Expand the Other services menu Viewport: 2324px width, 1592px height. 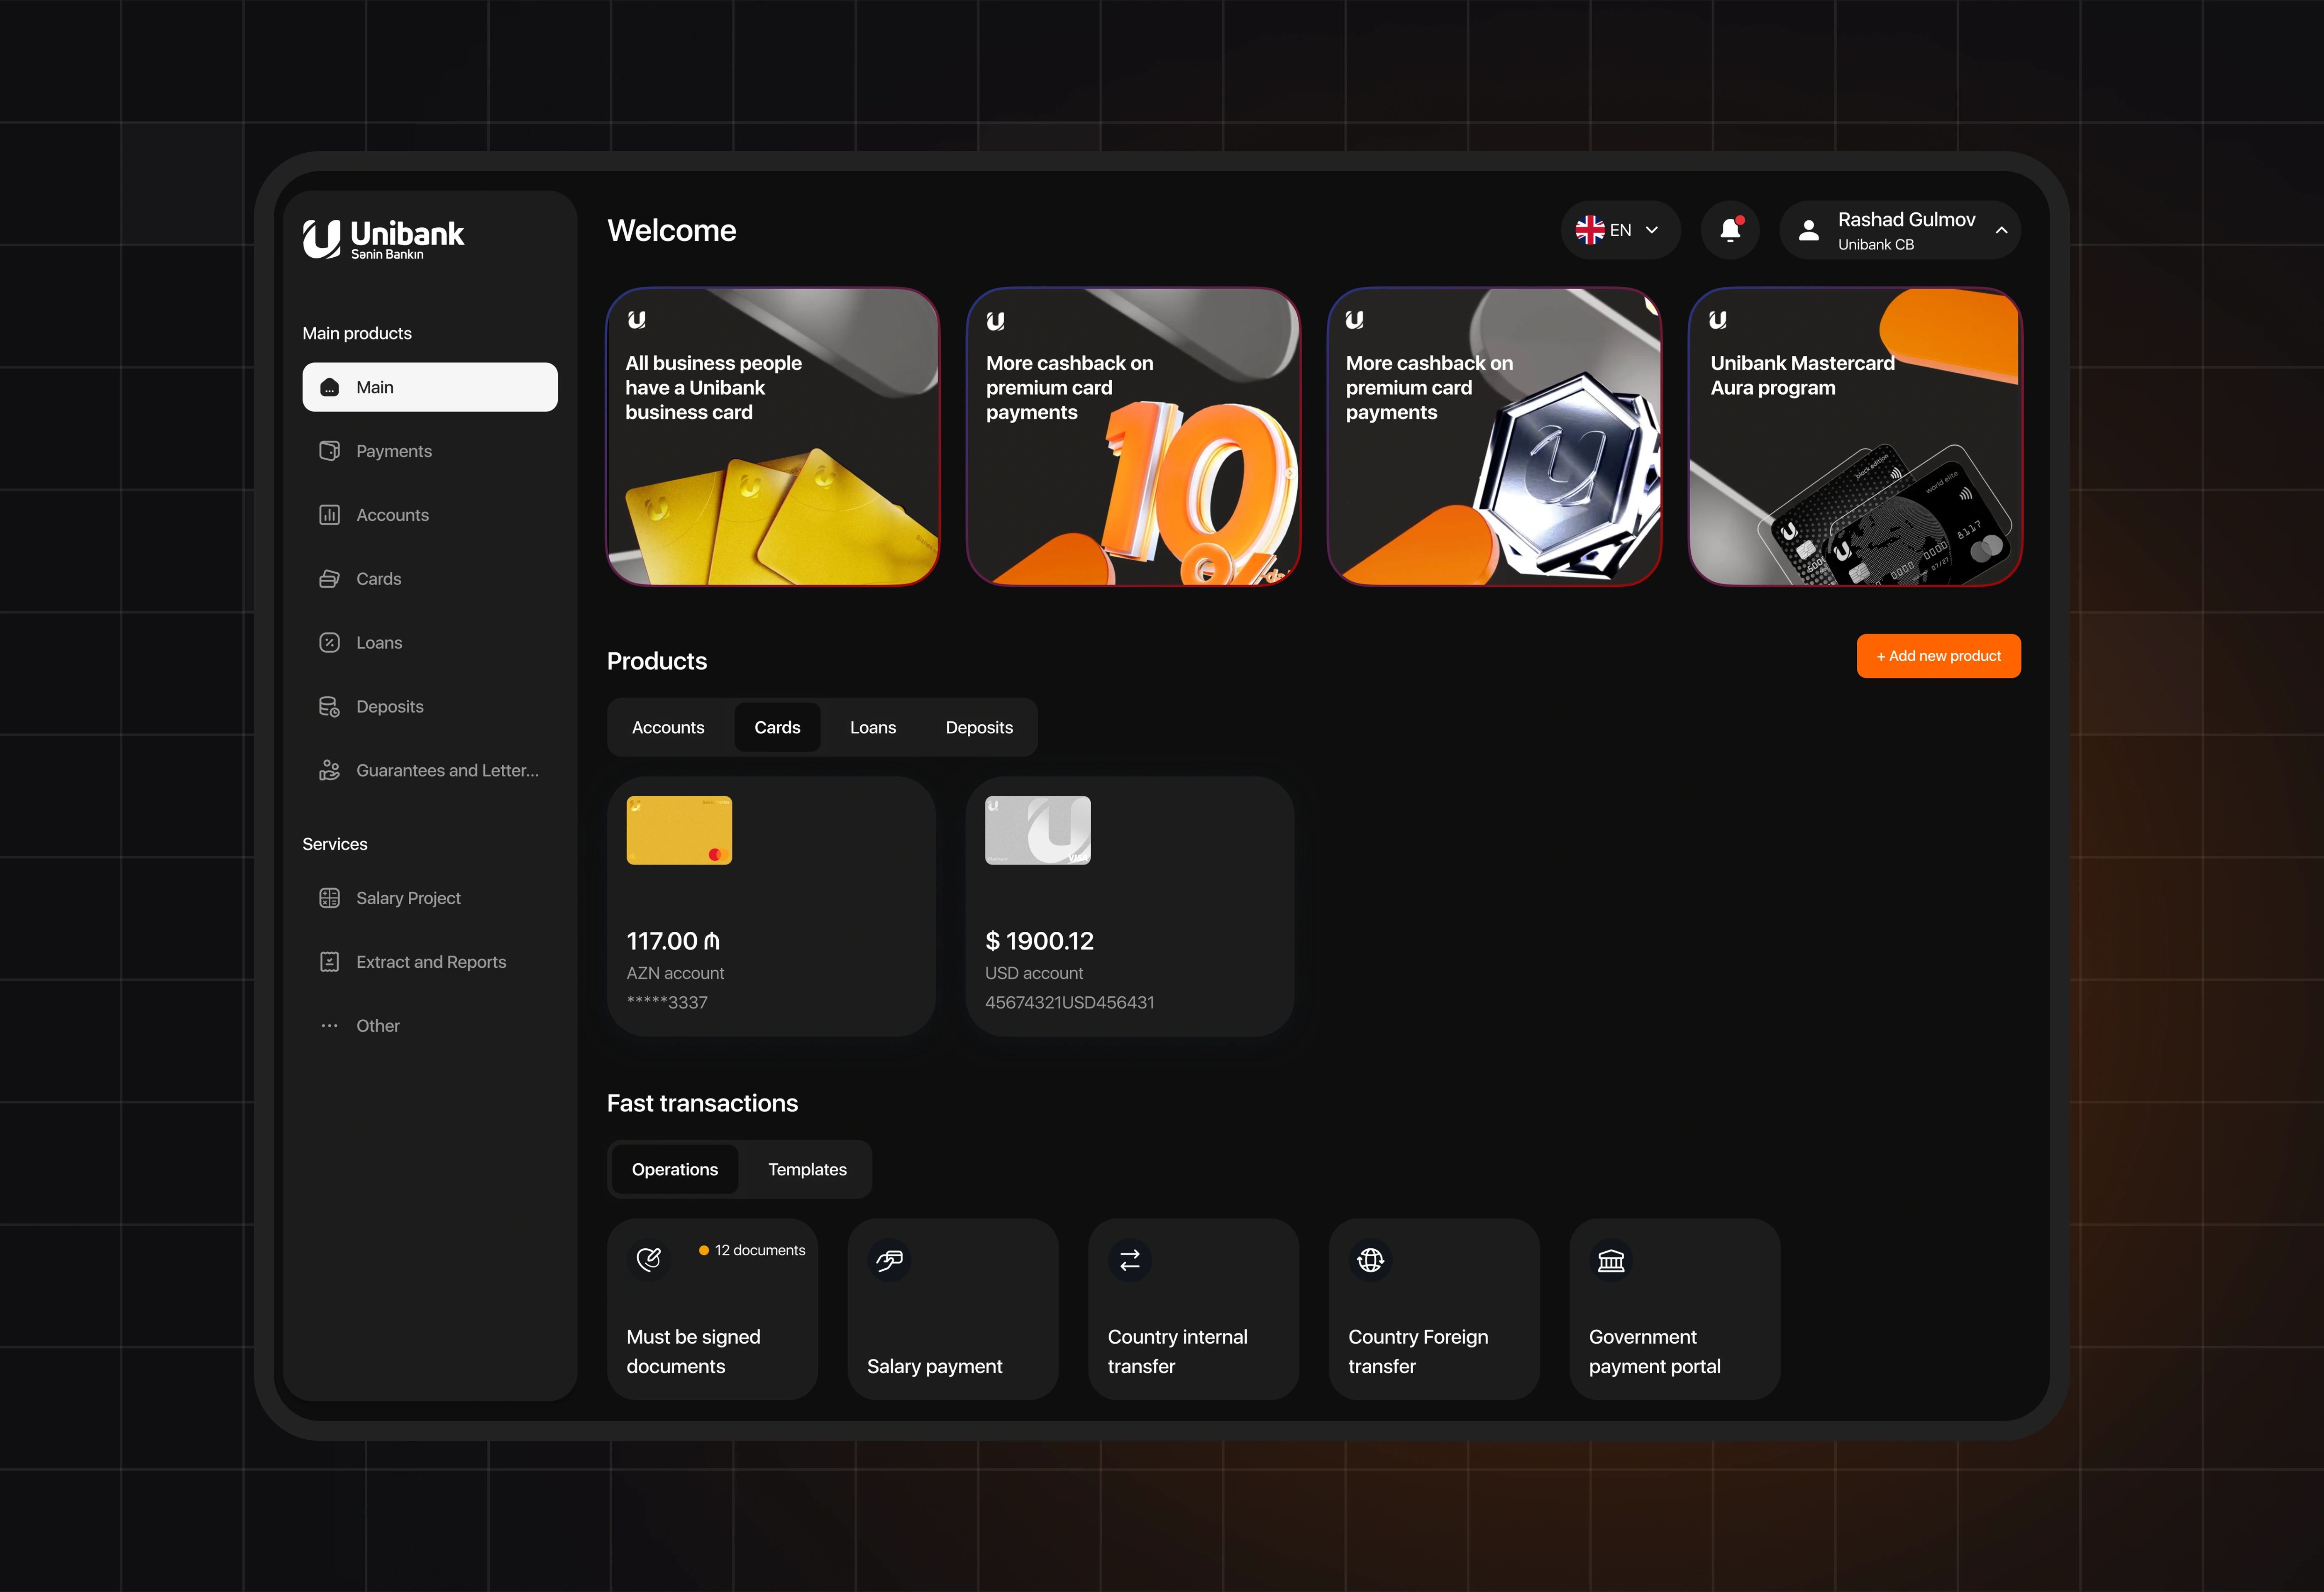[377, 1026]
